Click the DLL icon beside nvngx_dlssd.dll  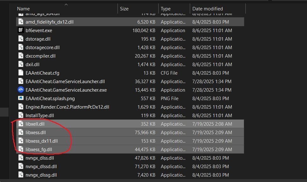click(21, 166)
